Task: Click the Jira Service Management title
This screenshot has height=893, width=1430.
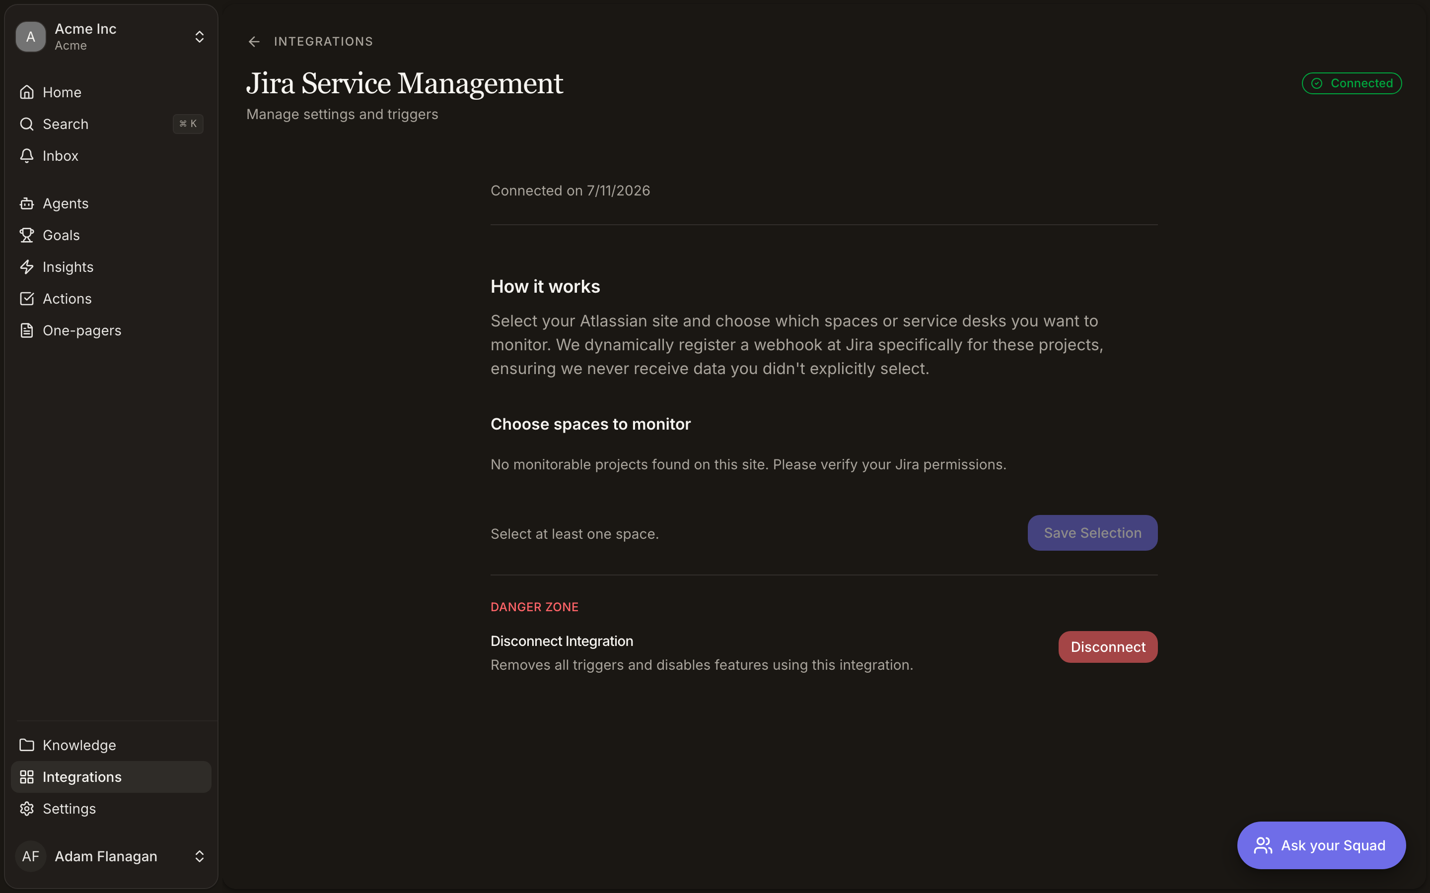Action: coord(405,83)
